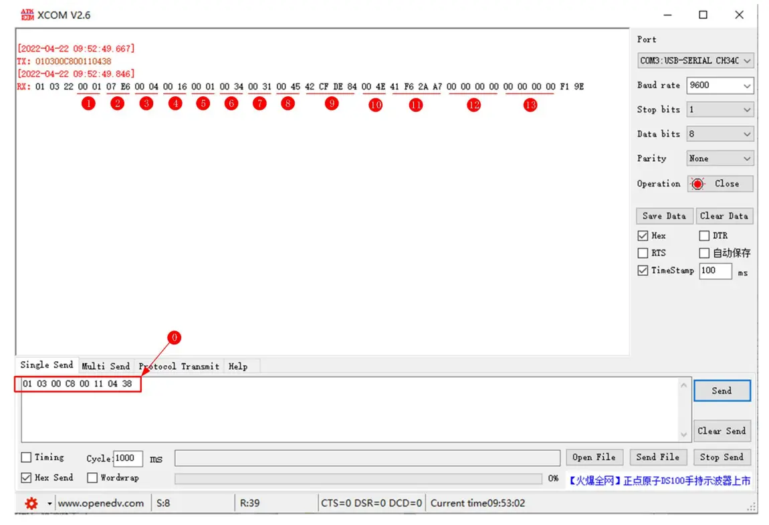
Task: Click the R:39 received counter
Action: click(x=249, y=504)
